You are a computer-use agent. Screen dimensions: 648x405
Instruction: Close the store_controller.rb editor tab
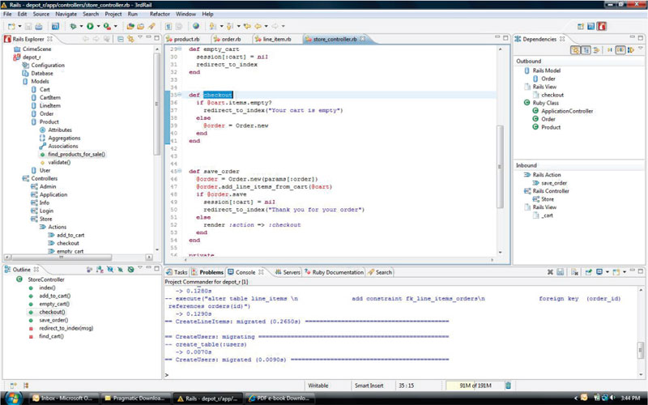point(362,39)
